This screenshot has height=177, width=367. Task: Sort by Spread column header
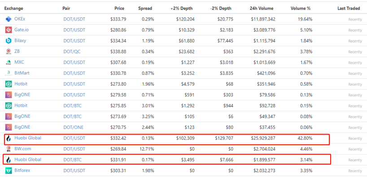[x=145, y=9]
